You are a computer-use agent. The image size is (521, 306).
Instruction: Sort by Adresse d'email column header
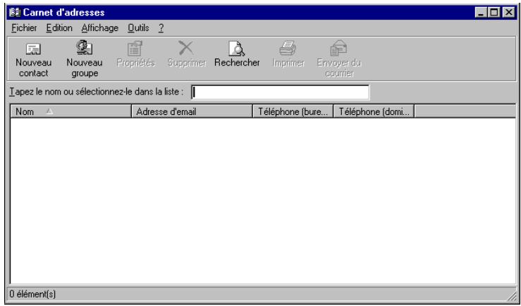click(x=192, y=111)
